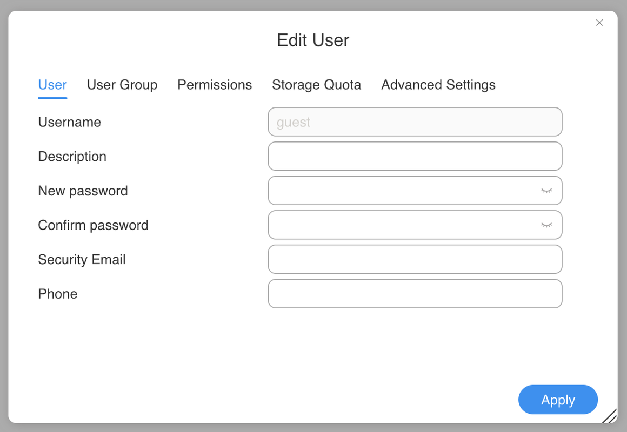The width and height of the screenshot is (627, 432).
Task: Focus the Description input field
Action: click(415, 157)
